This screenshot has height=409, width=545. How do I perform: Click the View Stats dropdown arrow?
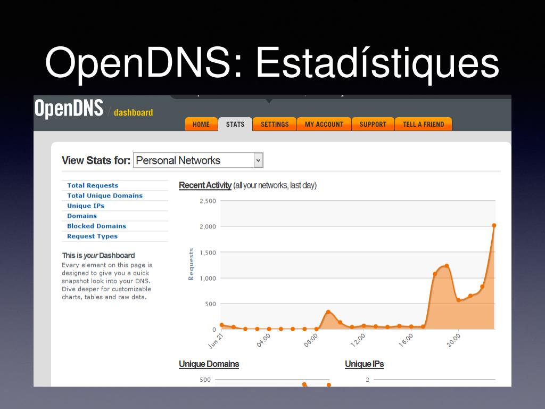pos(258,160)
